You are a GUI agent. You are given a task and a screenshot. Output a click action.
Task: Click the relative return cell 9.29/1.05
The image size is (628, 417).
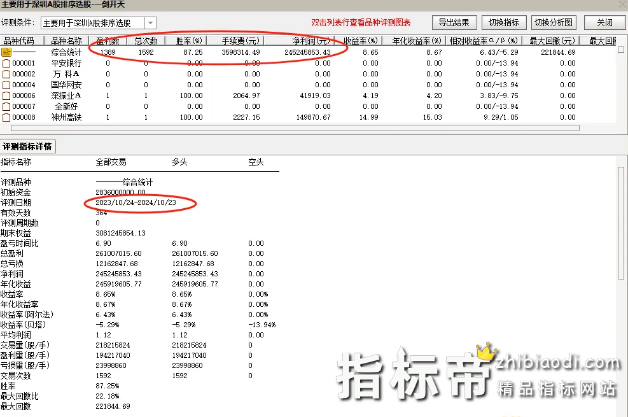tap(501, 117)
